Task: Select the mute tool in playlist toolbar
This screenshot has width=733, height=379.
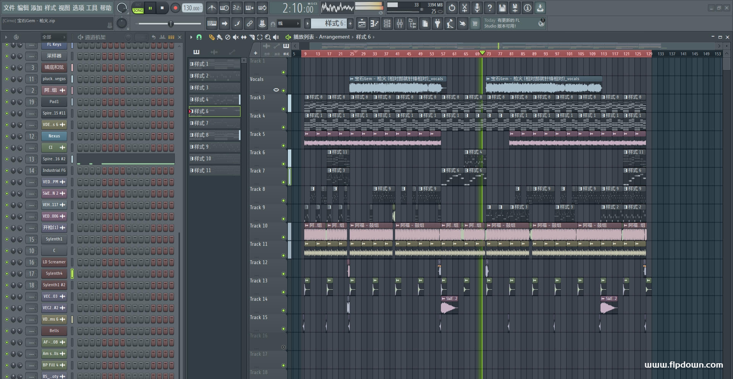Action: click(x=236, y=37)
